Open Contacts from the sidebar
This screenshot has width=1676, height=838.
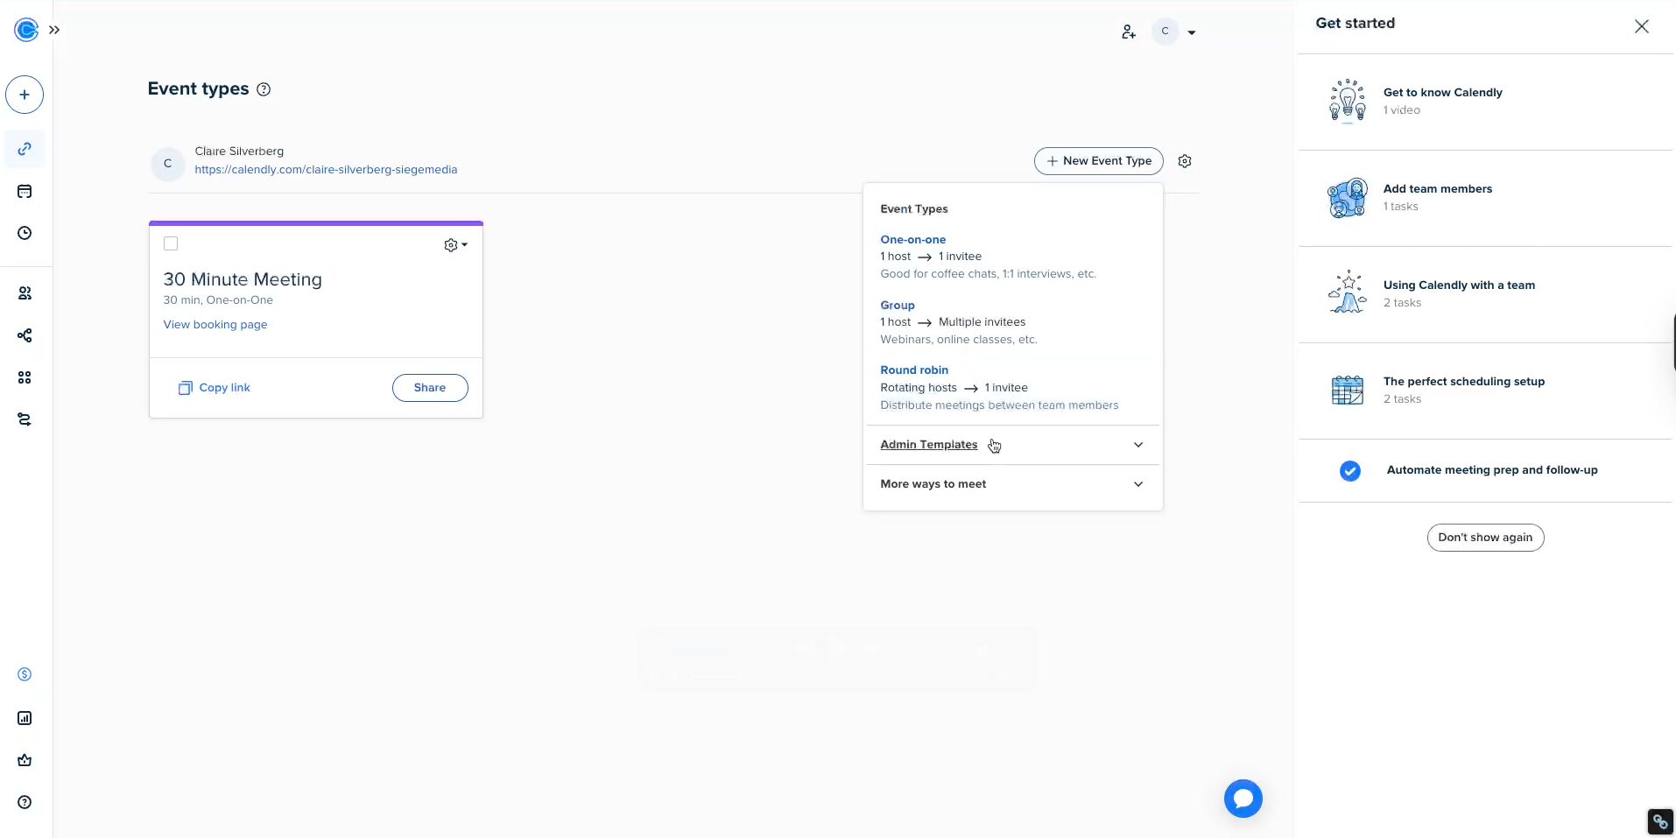(24, 292)
